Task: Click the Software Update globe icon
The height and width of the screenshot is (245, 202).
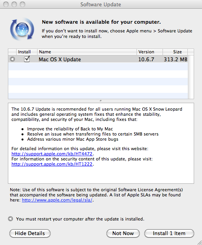Action: (22, 29)
